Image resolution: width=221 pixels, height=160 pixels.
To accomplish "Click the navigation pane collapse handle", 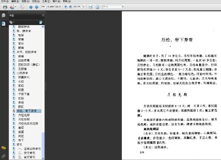I will tap(45, 86).
